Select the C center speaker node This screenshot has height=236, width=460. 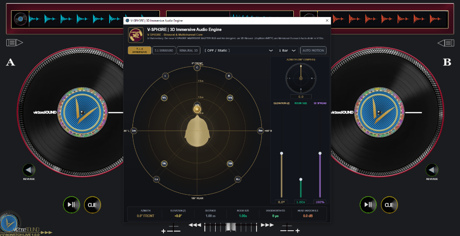point(197,67)
